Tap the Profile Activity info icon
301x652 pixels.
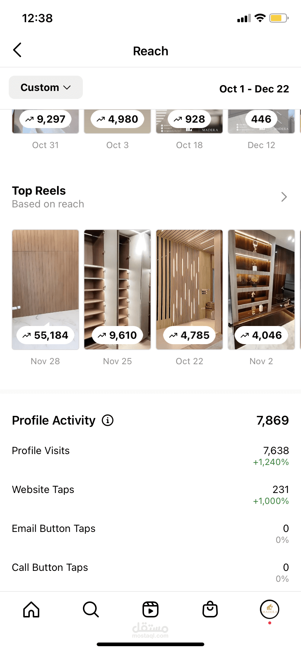[108, 420]
